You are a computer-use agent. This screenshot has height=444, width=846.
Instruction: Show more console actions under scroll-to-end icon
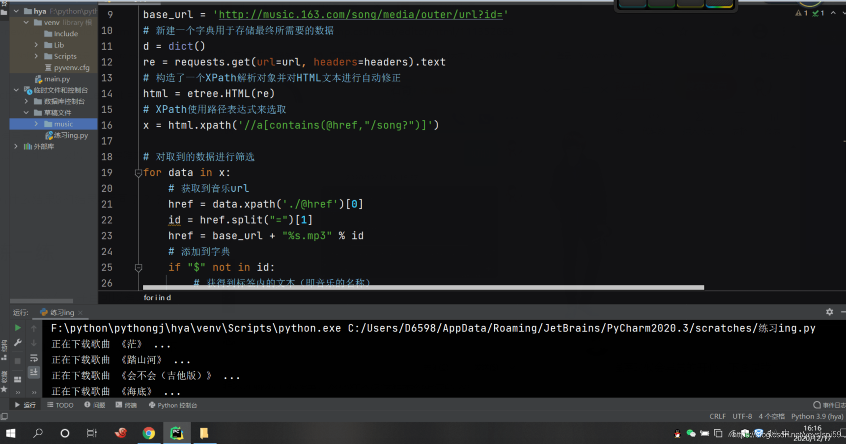coord(34,392)
